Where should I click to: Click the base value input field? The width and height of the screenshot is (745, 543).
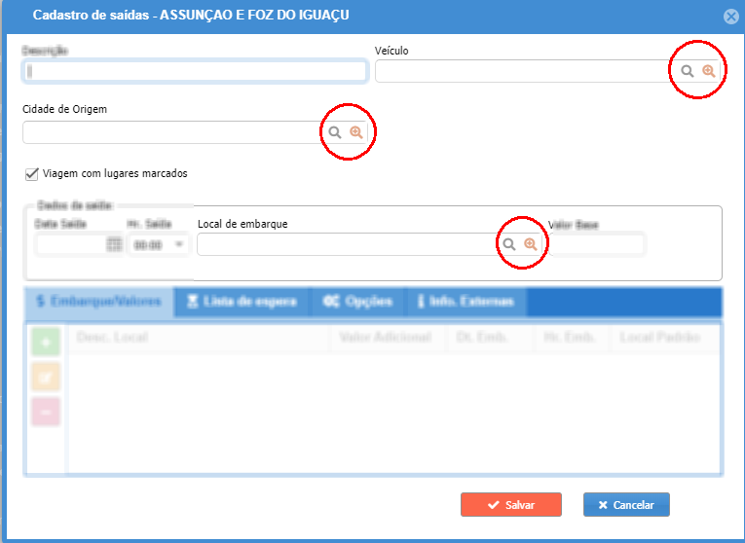click(597, 244)
